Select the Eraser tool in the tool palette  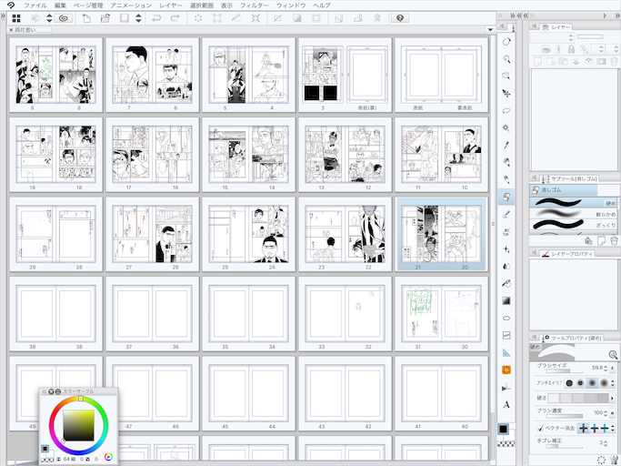[506, 197]
